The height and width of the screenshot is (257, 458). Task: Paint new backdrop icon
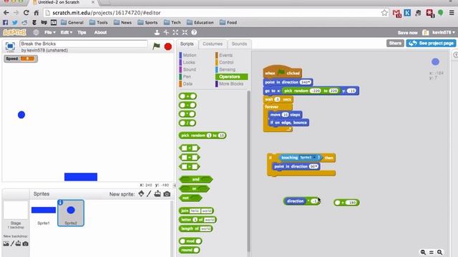[12, 243]
